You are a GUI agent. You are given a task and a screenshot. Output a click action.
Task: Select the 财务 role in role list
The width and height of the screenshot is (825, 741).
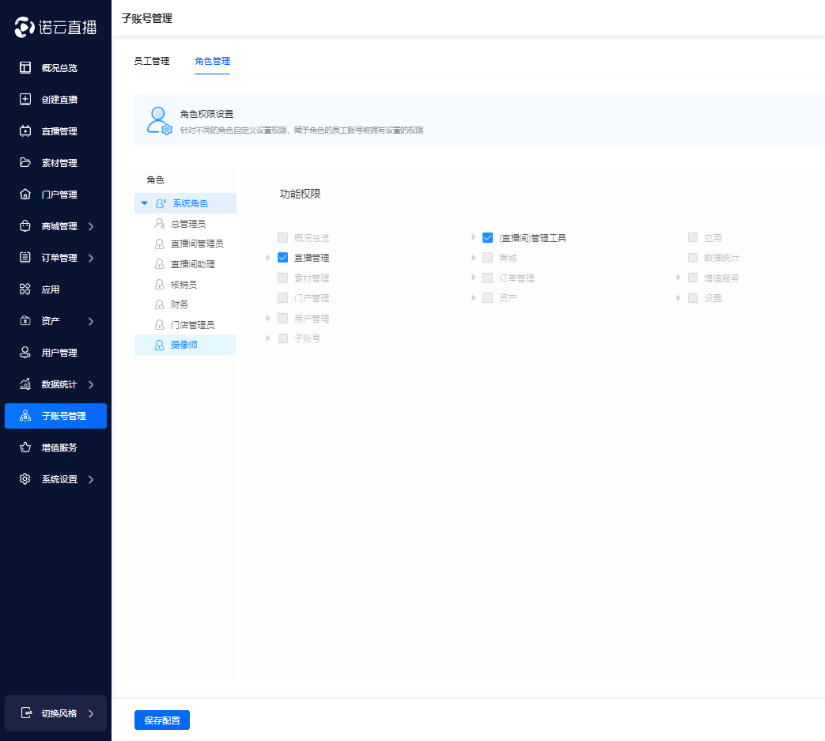coord(180,304)
